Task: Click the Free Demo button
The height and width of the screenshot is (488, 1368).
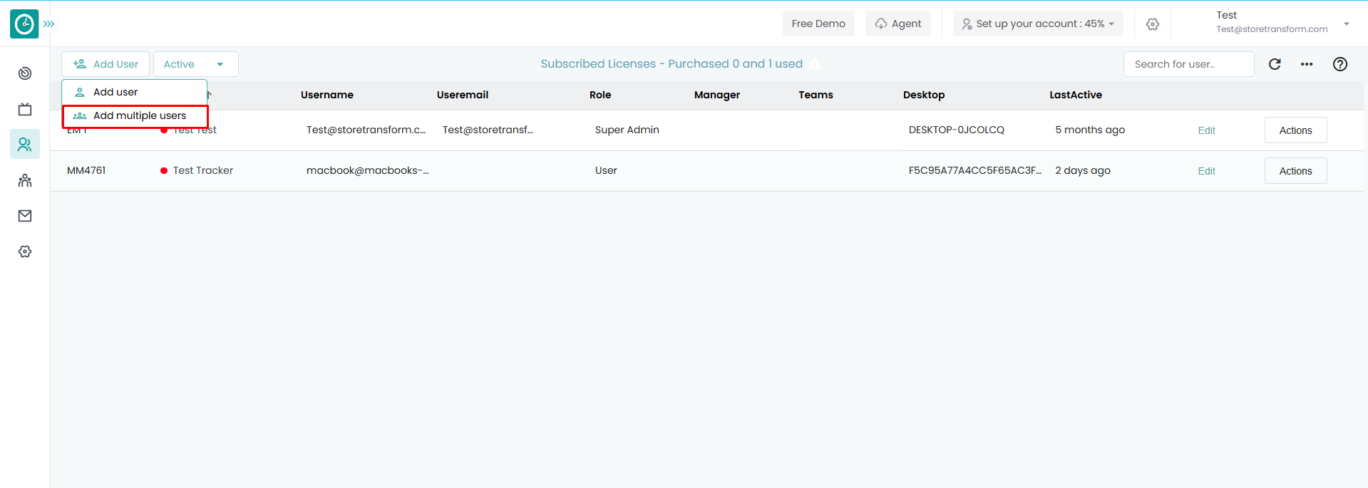Action: 818,24
